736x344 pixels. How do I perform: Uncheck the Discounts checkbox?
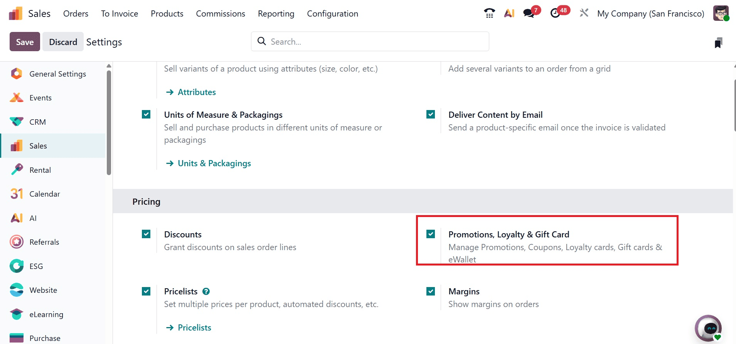pyautogui.click(x=146, y=234)
